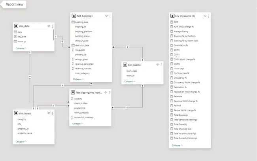The height and width of the screenshot is (161, 257).
Task: Click calendar icon beside date field in dim_date
Action: coord(15,32)
